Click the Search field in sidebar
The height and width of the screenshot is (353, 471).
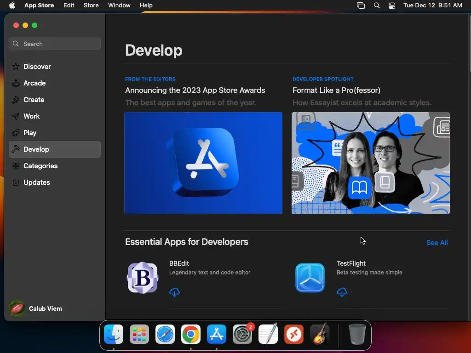55,44
